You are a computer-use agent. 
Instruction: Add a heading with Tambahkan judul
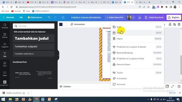[x=34, y=39]
